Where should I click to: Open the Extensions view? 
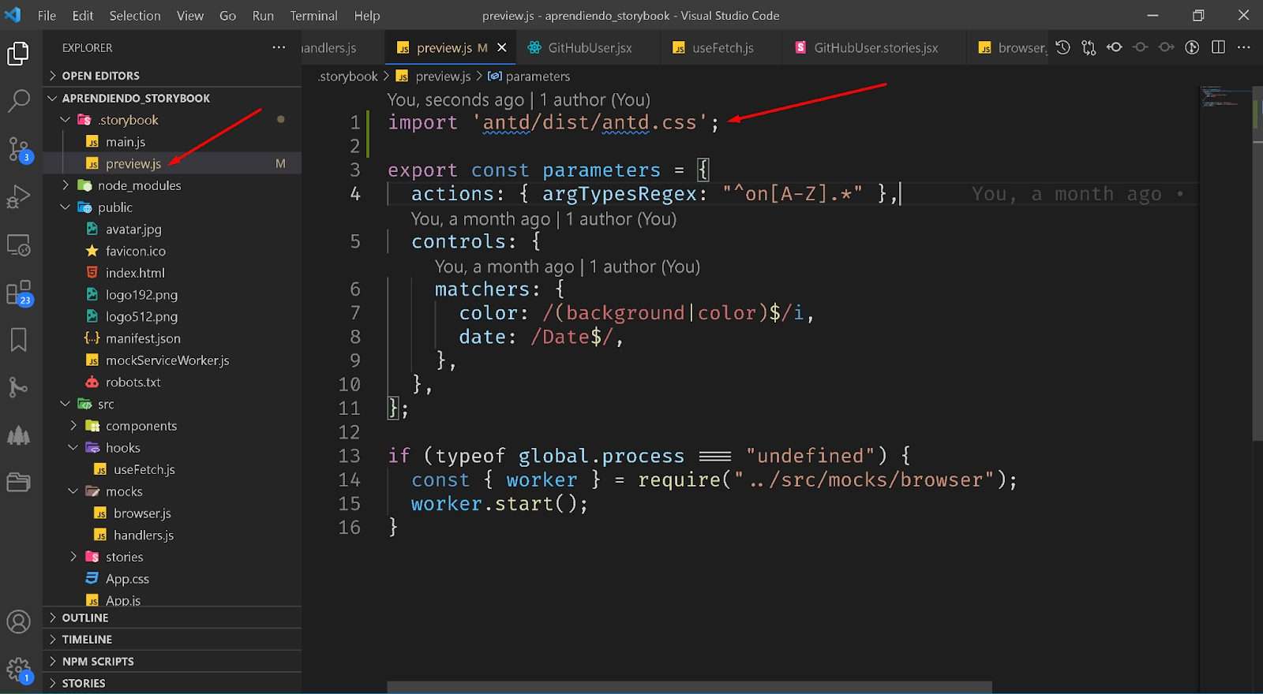click(x=18, y=293)
